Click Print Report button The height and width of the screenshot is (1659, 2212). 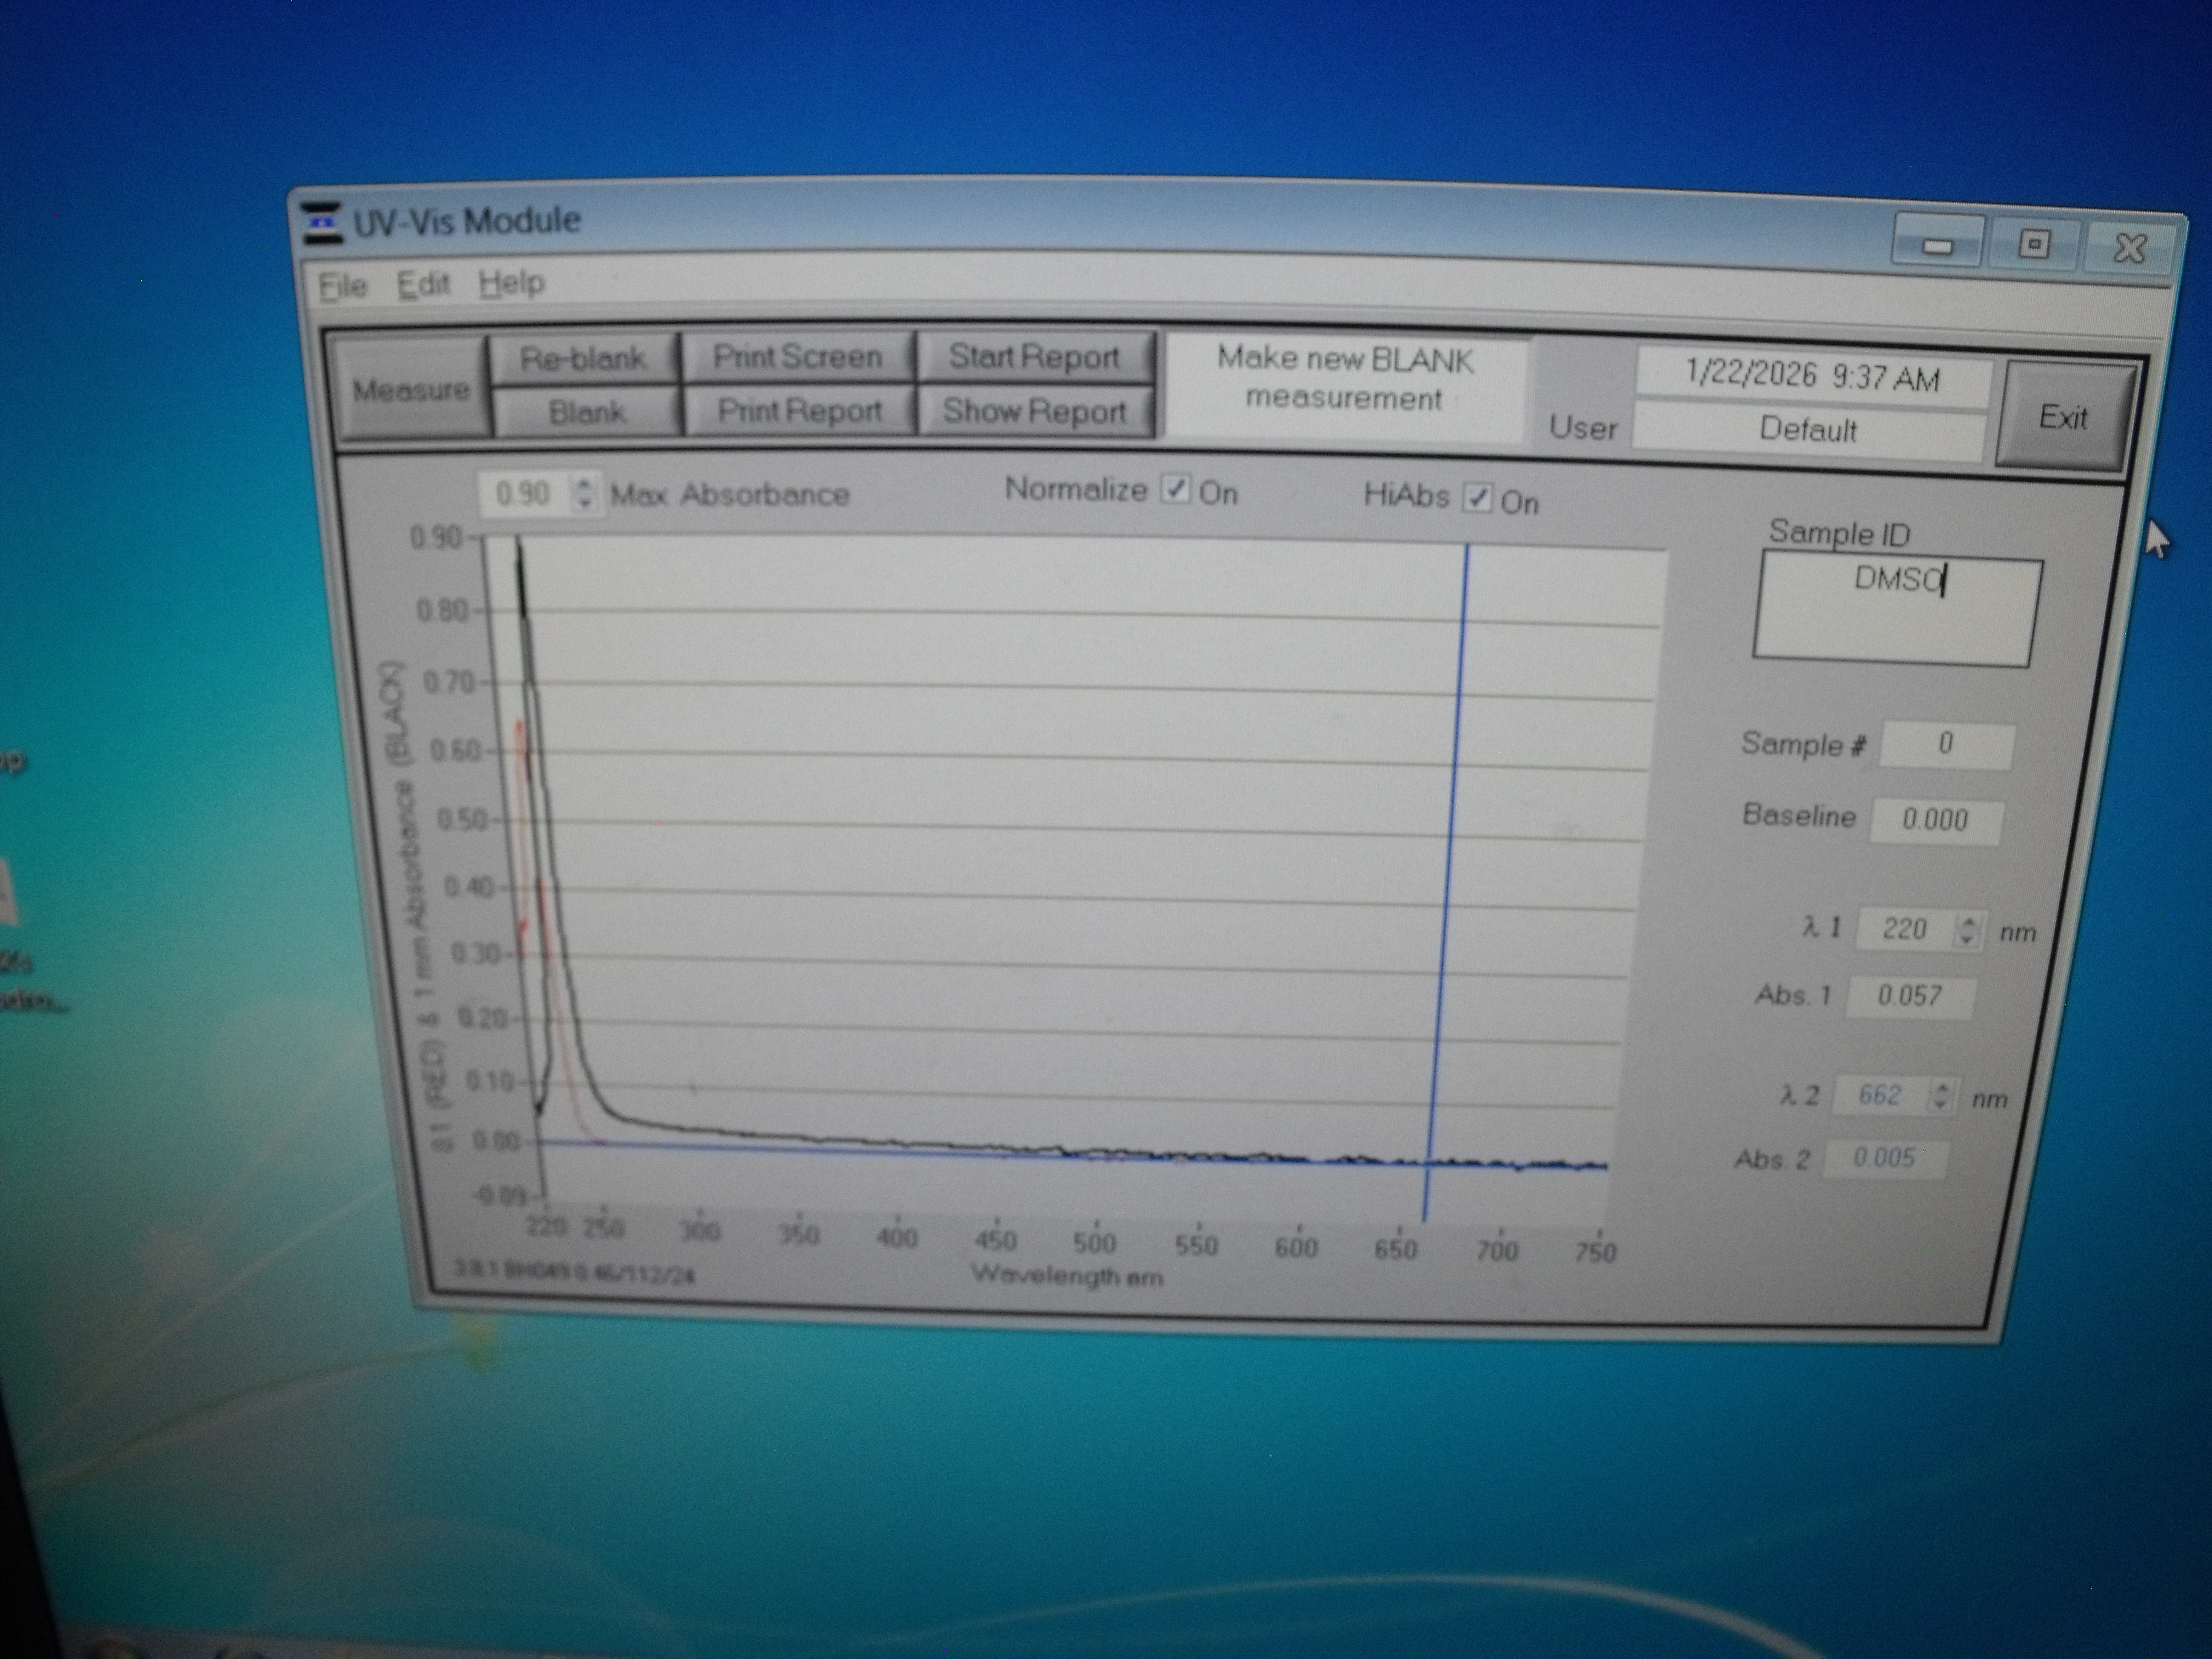[799, 411]
